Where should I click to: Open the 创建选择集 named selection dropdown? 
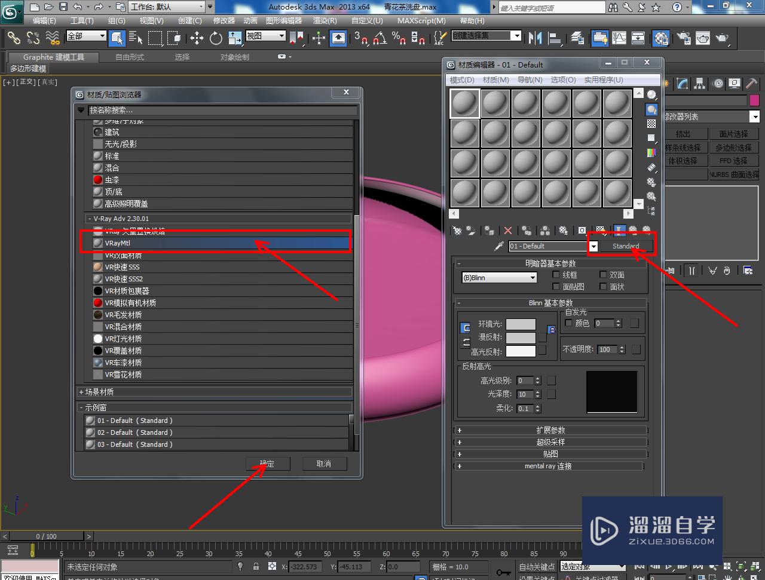click(486, 36)
